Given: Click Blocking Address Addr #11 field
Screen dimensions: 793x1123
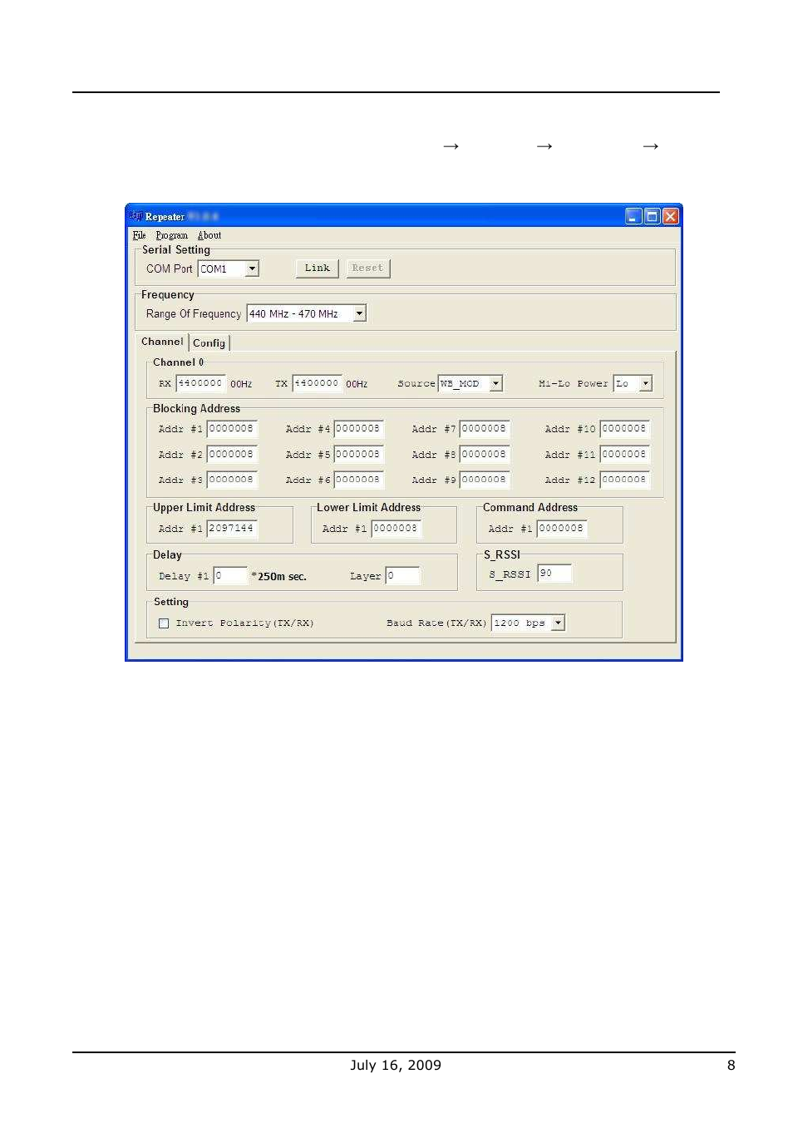Looking at the screenshot, I should click(x=624, y=455).
